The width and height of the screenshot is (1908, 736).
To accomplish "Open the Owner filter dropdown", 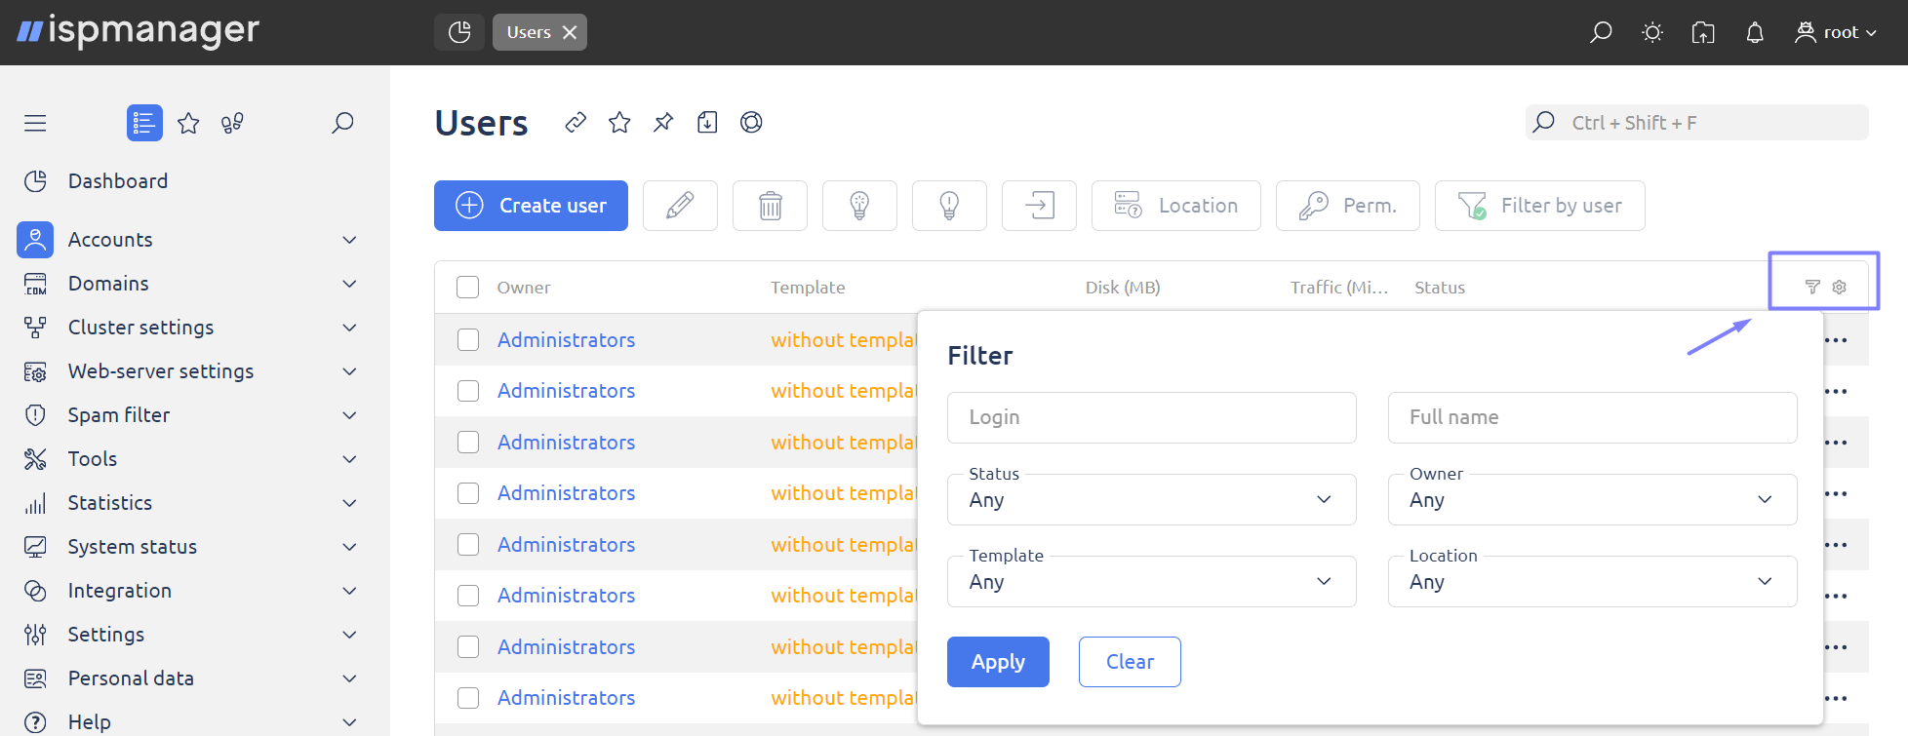I will coord(1592,499).
